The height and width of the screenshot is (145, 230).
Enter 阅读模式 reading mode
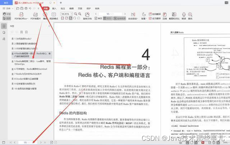tap(54, 16)
